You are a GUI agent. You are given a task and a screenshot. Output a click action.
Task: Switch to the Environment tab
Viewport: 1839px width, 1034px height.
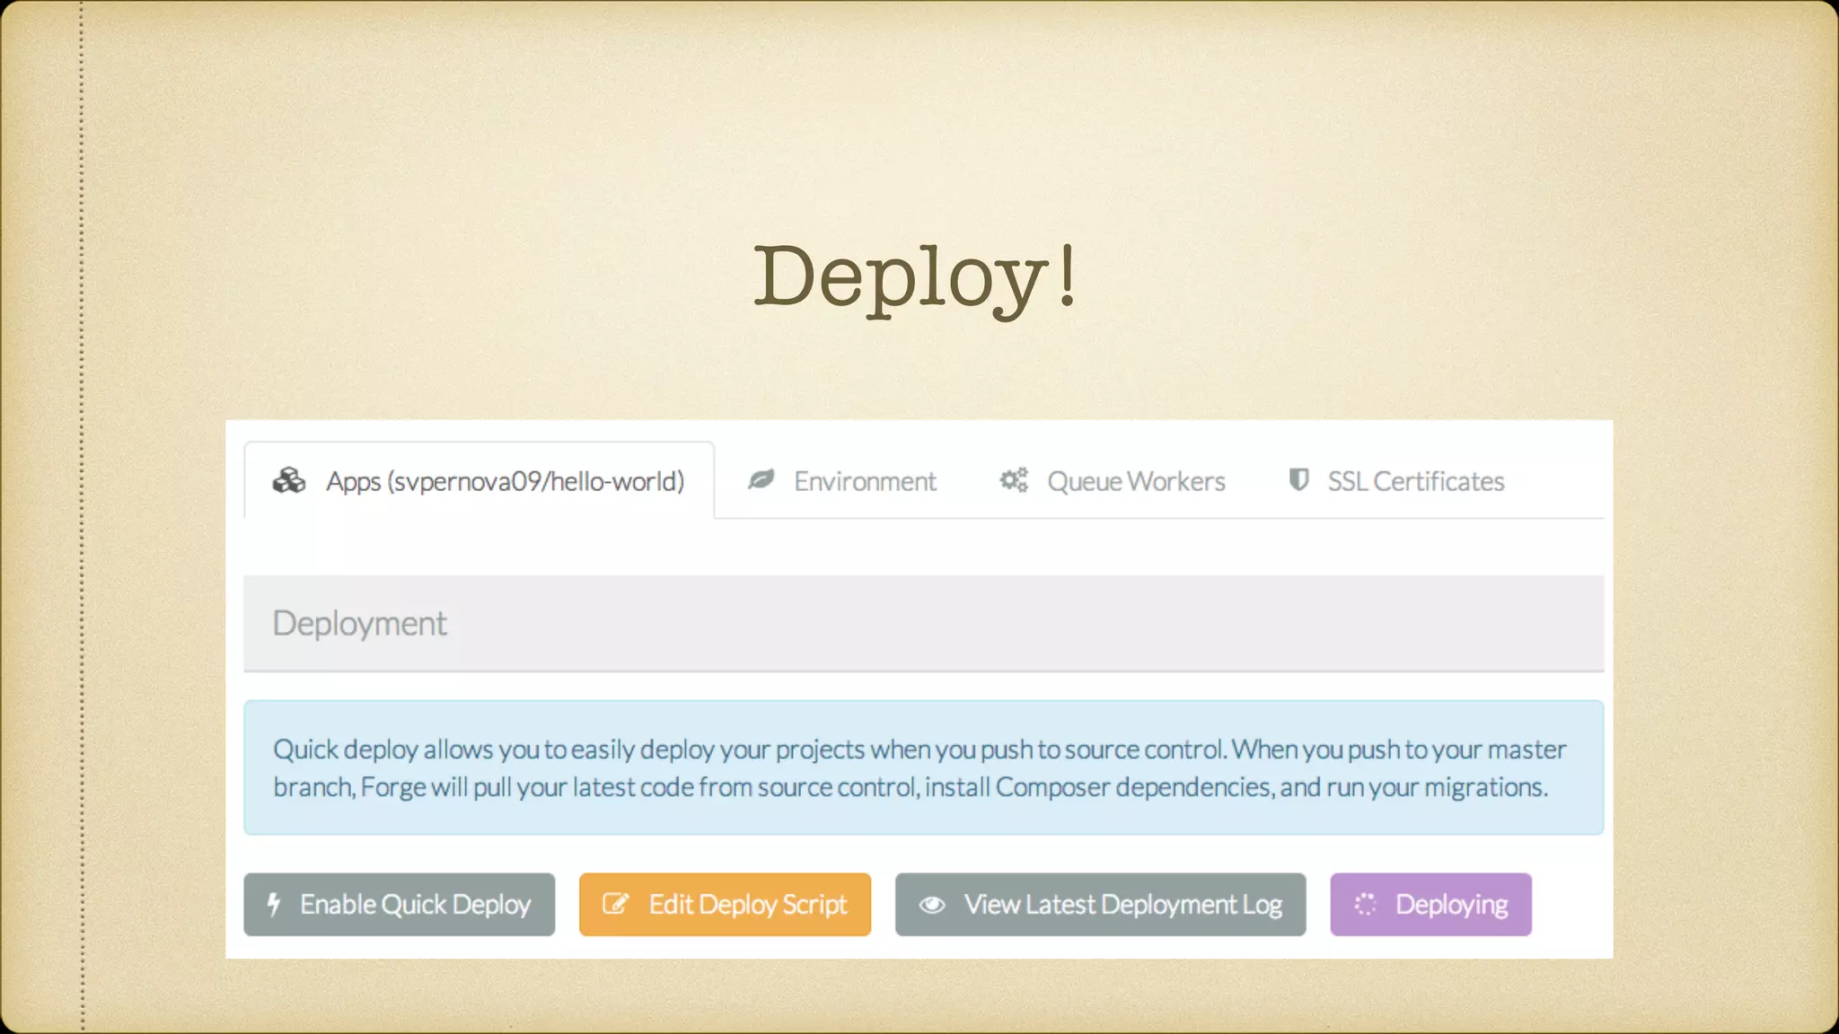[x=842, y=481]
